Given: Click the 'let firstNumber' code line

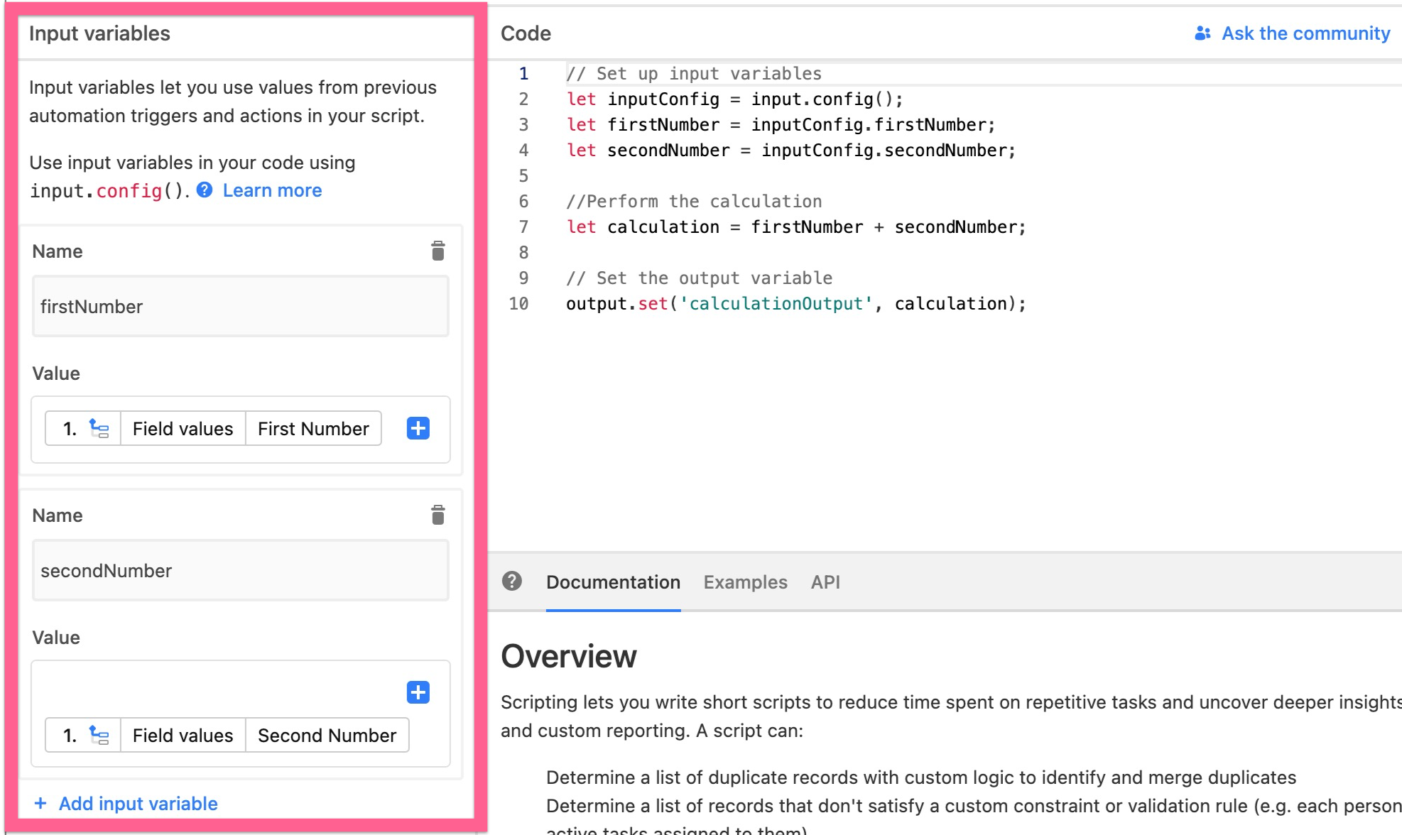Looking at the screenshot, I should click(781, 125).
